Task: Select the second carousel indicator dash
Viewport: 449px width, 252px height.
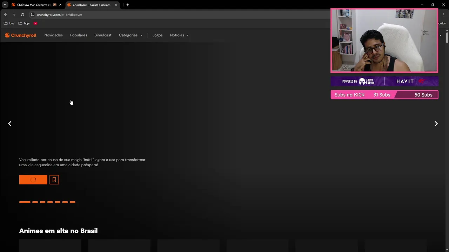Action: (35, 202)
